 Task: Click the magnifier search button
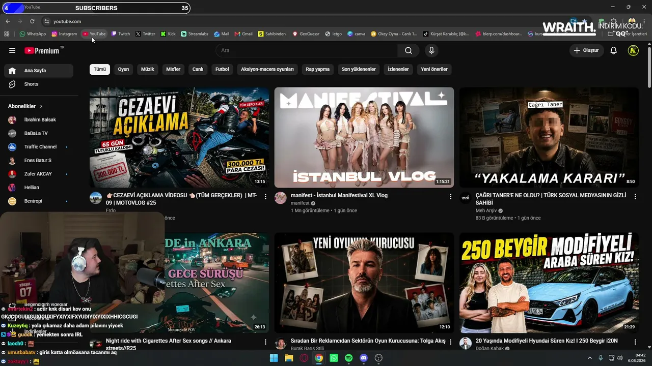[x=409, y=50]
